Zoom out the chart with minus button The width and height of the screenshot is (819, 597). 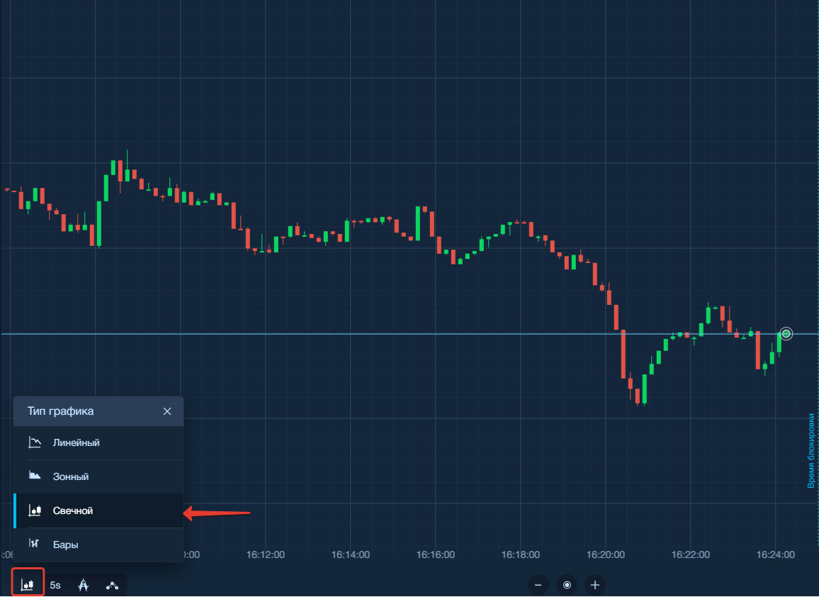(x=538, y=585)
